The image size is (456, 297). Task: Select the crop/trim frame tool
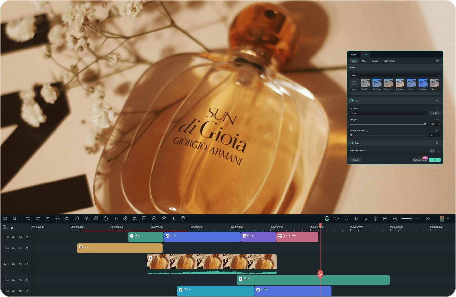point(57,218)
